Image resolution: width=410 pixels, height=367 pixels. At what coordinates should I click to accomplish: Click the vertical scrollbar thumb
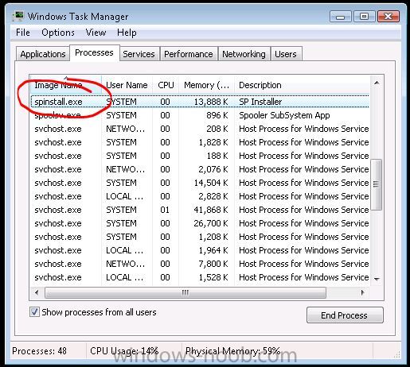376,184
